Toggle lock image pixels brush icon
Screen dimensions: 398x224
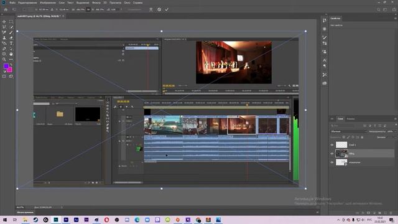(x=348, y=137)
